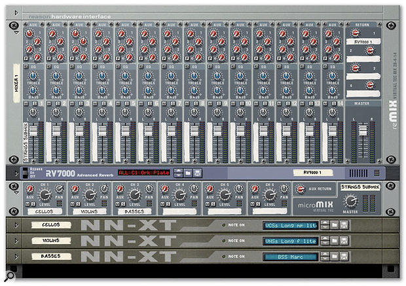Solo mixer channel 1

[x=35, y=103]
